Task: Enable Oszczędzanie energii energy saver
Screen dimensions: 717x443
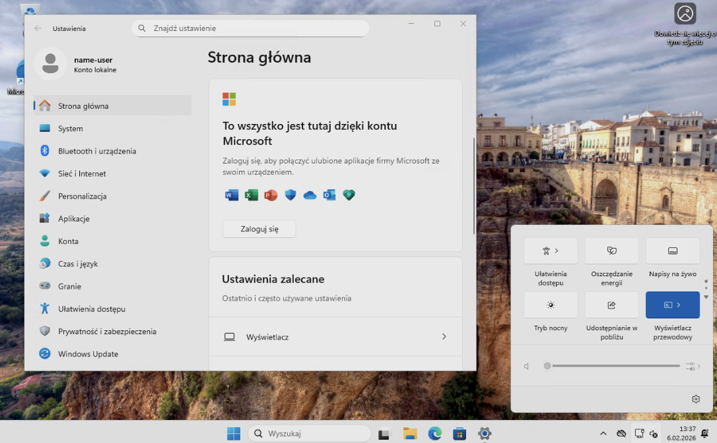Action: point(611,251)
